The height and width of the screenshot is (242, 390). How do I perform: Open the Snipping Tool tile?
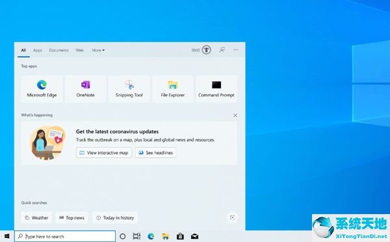[129, 89]
